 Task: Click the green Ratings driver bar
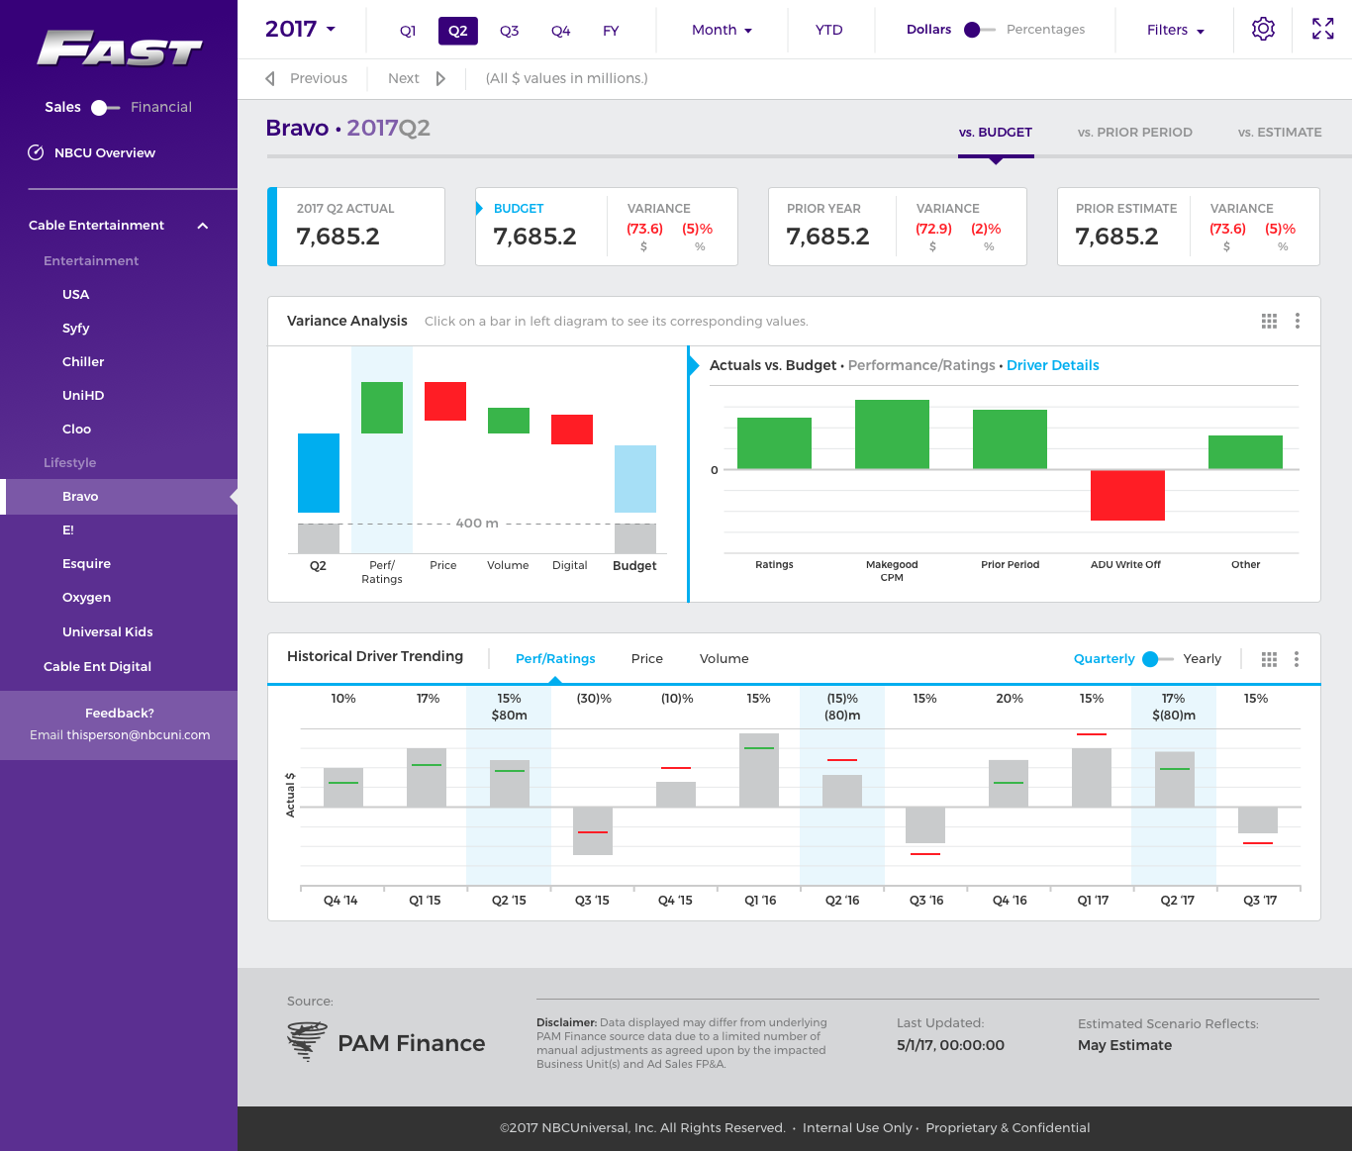tap(774, 443)
